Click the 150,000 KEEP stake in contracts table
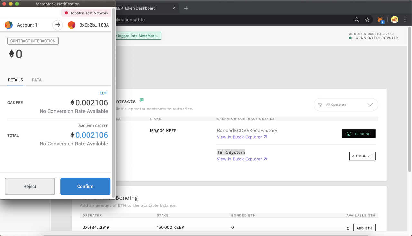The image size is (412, 236). (163, 131)
